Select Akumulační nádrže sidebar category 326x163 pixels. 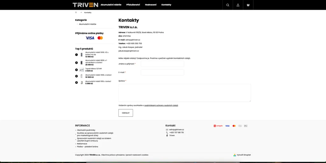point(88,24)
